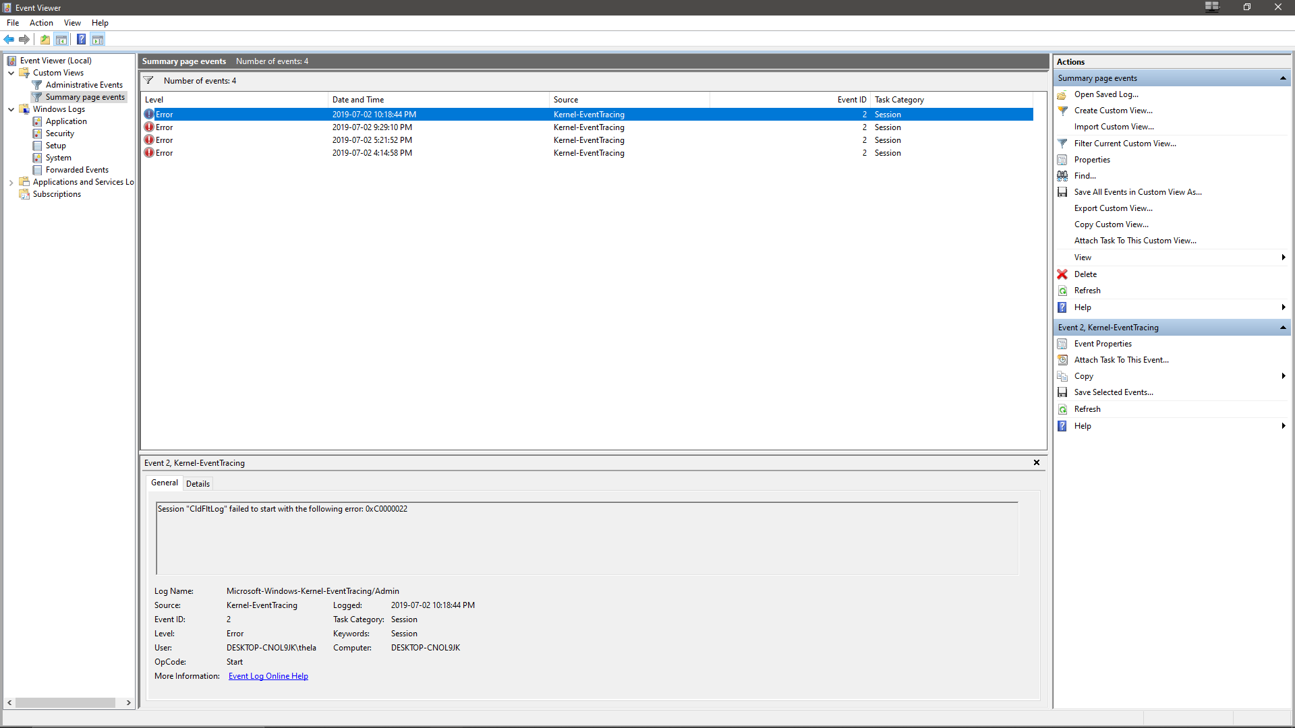Image resolution: width=1295 pixels, height=728 pixels.
Task: Toggle Show/Hide Console Tree toolbar icon
Action: pos(61,40)
